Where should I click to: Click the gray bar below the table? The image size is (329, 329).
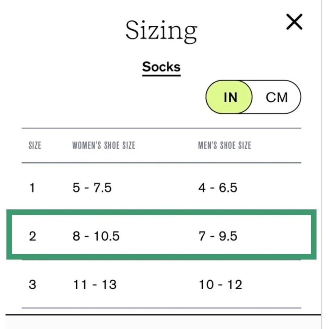coord(163,322)
